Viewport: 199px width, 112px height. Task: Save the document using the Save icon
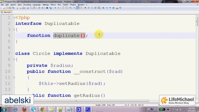point(10,8)
